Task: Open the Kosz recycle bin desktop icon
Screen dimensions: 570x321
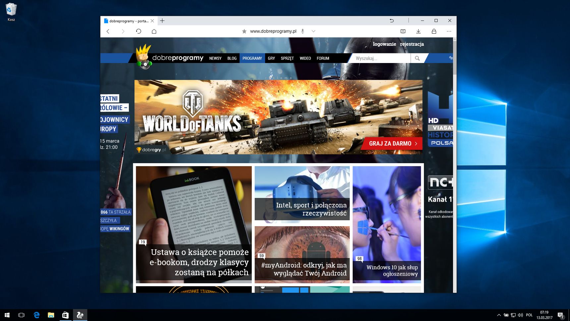Action: coord(11,12)
